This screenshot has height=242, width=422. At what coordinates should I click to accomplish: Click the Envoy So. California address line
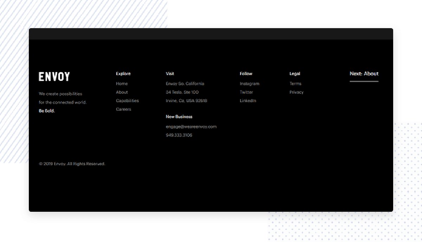(185, 84)
